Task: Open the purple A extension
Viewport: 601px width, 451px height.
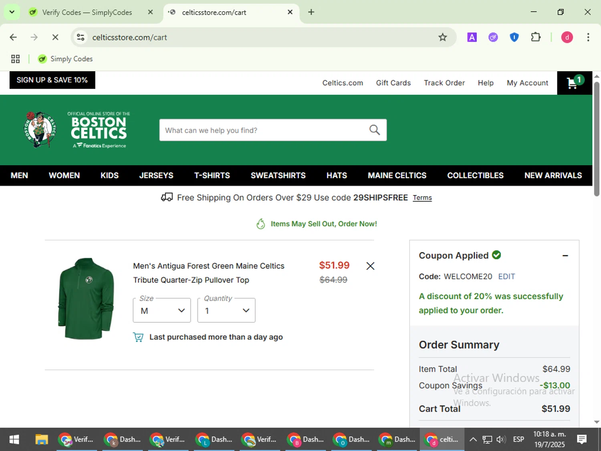Action: point(472,37)
